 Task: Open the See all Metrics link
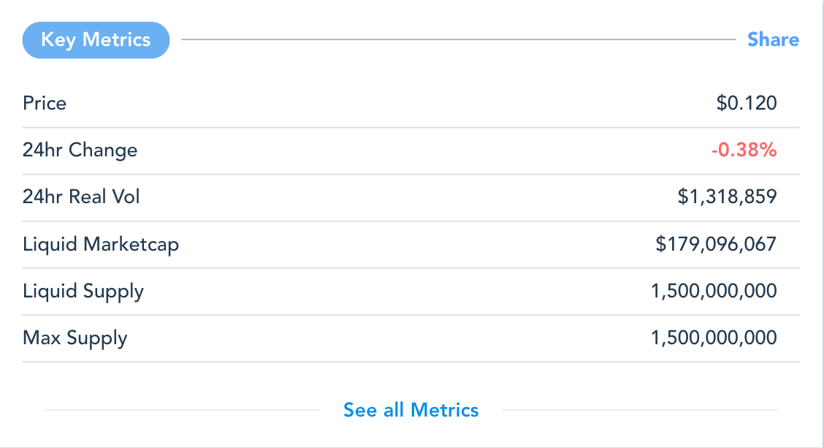(x=411, y=410)
